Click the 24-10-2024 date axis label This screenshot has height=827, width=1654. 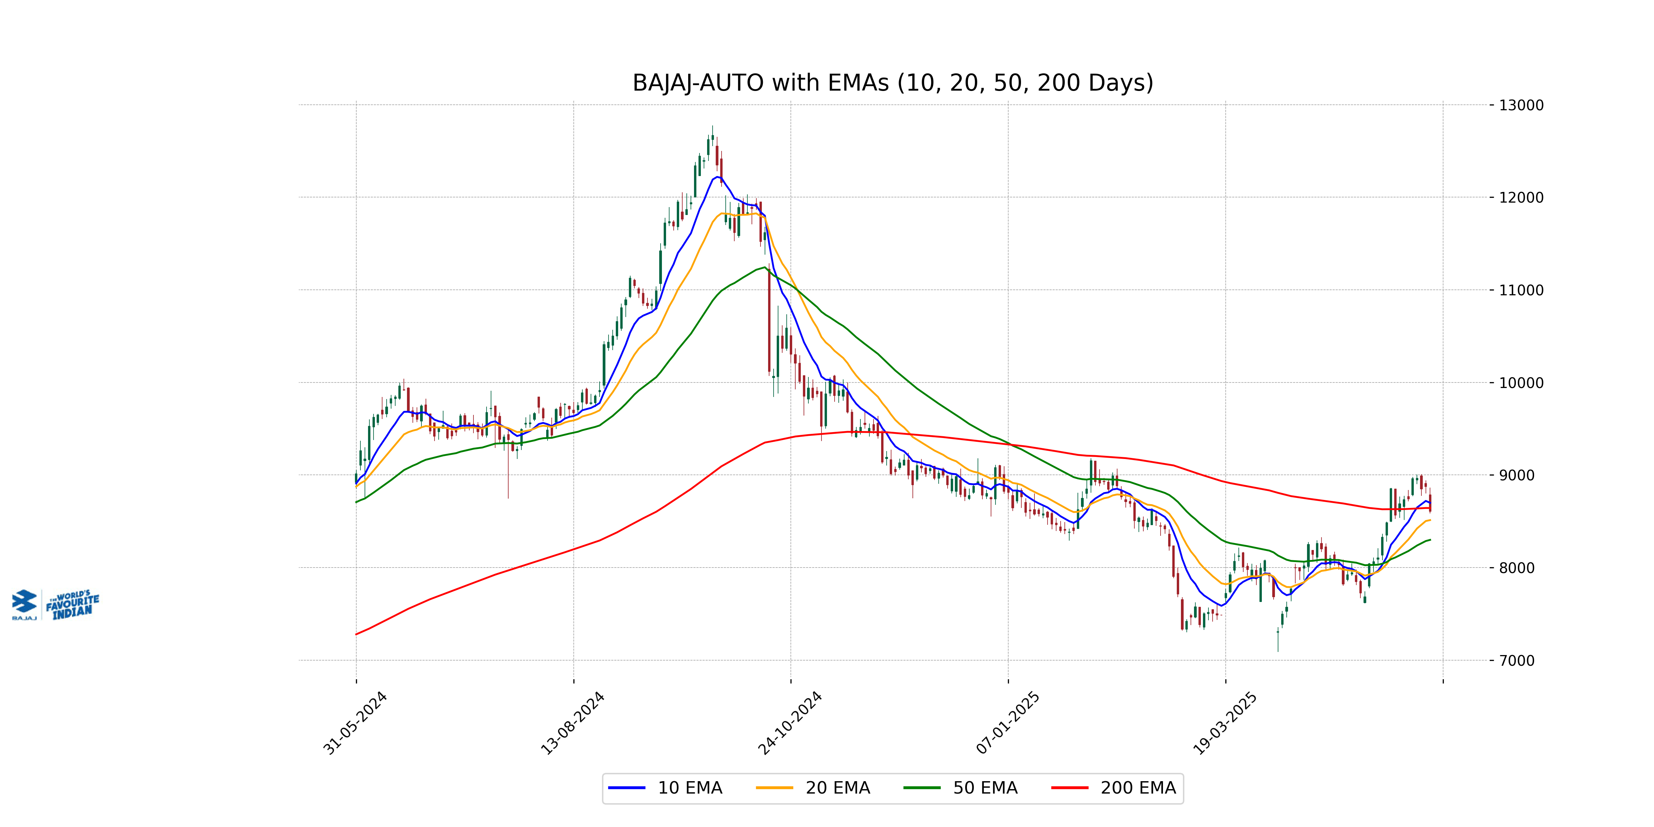790,723
